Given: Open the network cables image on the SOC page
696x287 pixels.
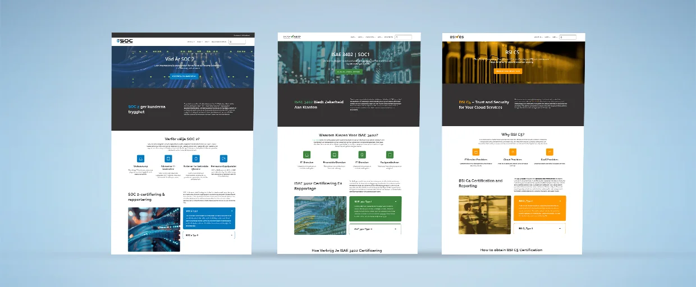Looking at the screenshot, I should point(154,229).
